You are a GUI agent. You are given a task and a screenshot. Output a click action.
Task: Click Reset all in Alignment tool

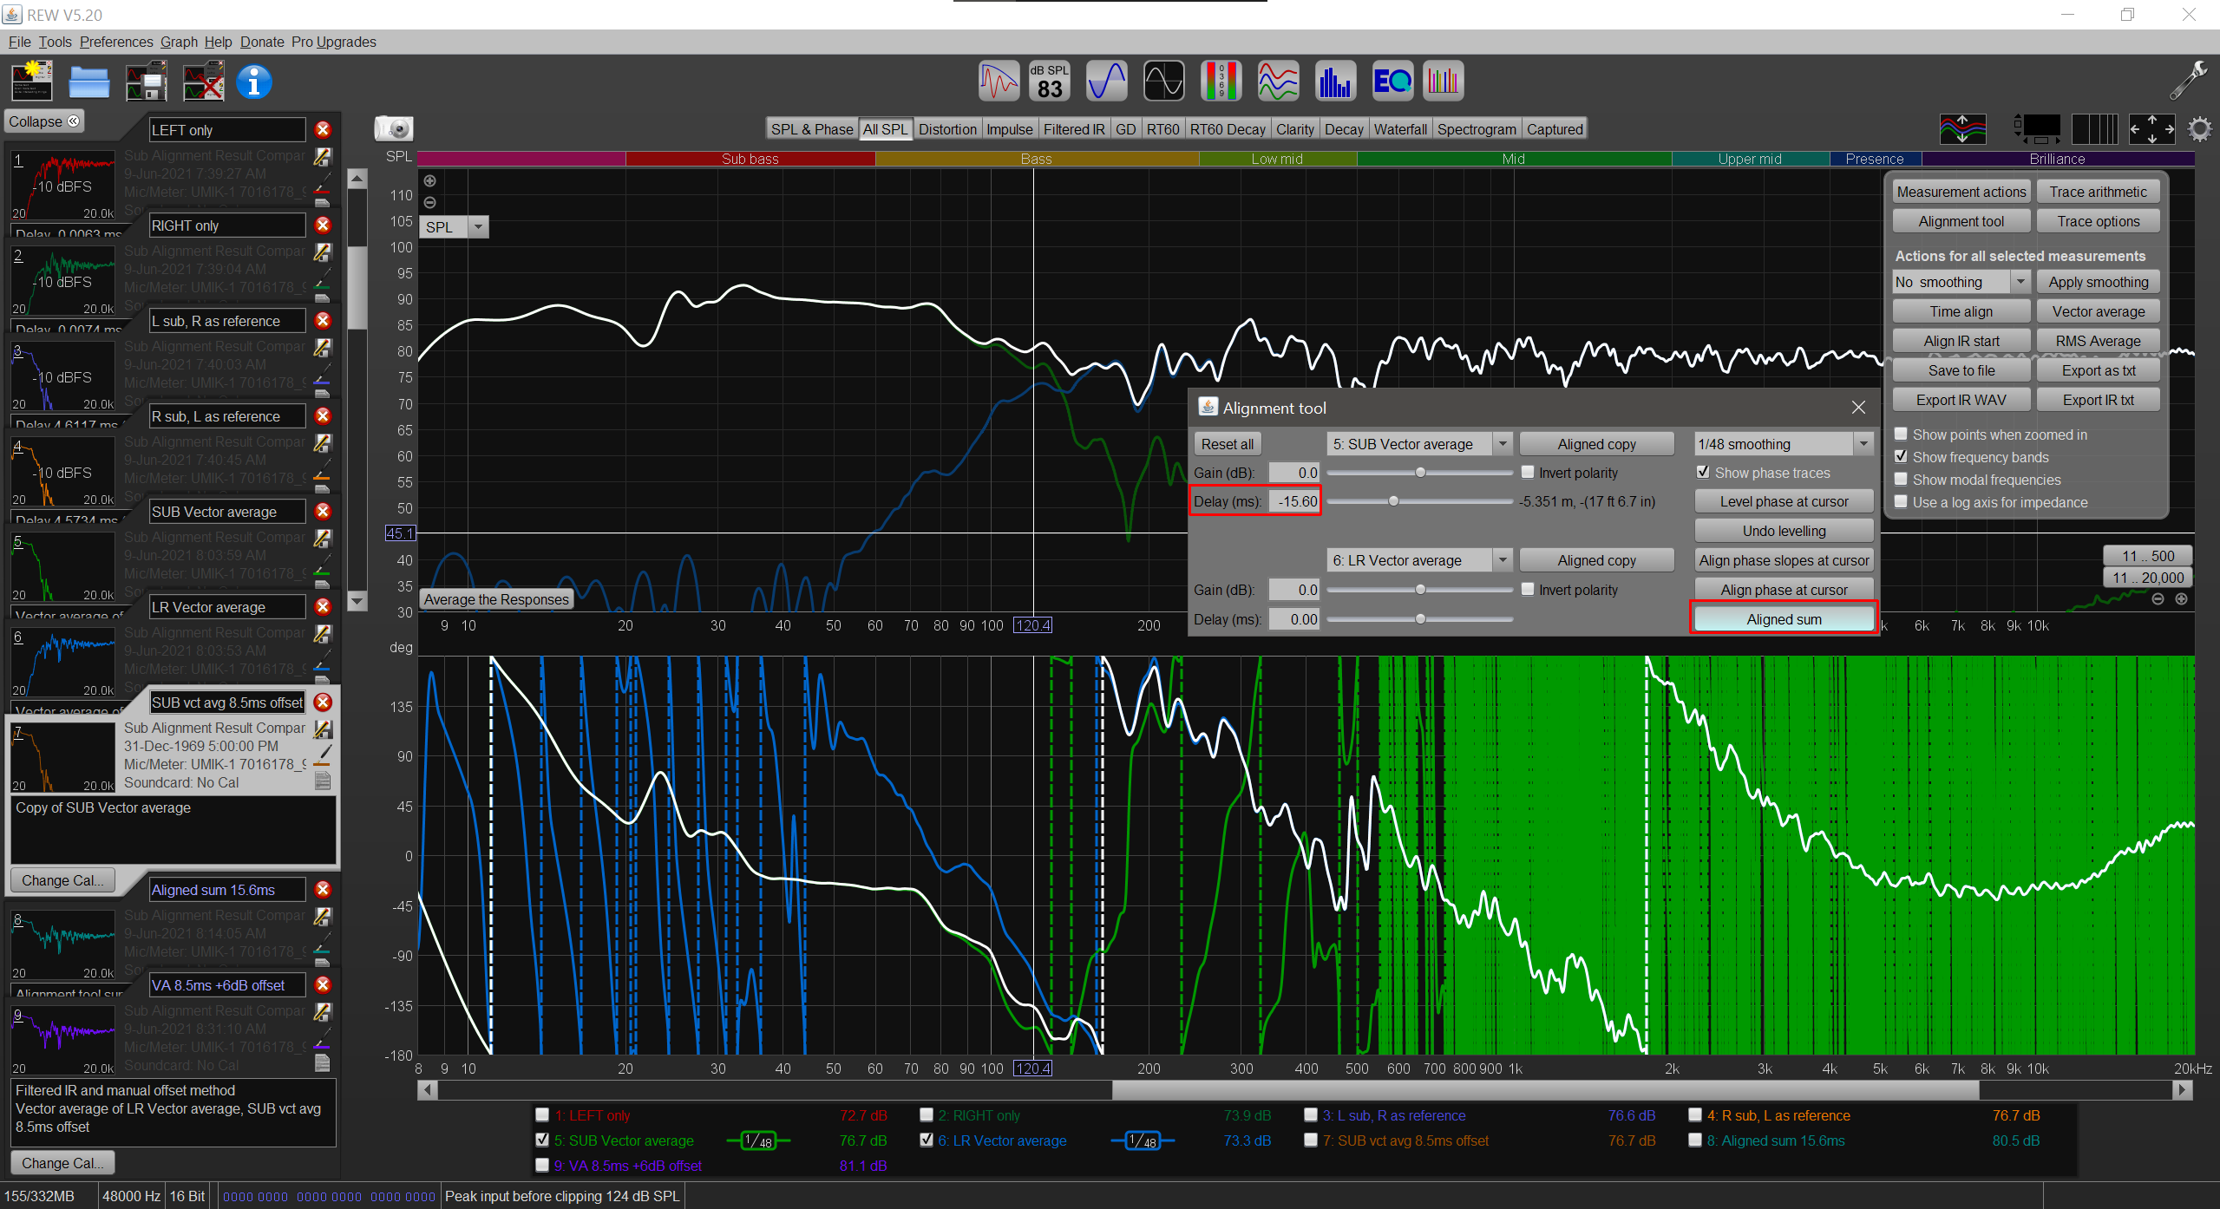click(1227, 443)
